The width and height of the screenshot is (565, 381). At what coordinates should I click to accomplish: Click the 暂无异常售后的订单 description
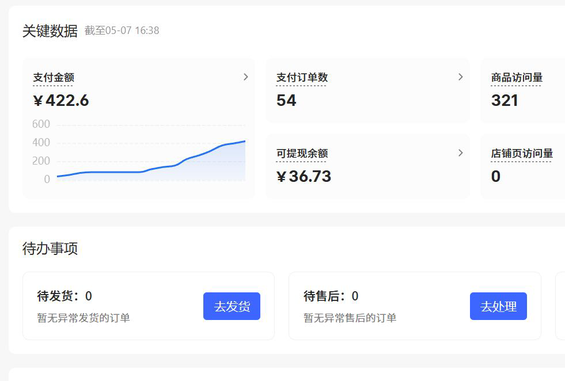[x=350, y=318]
